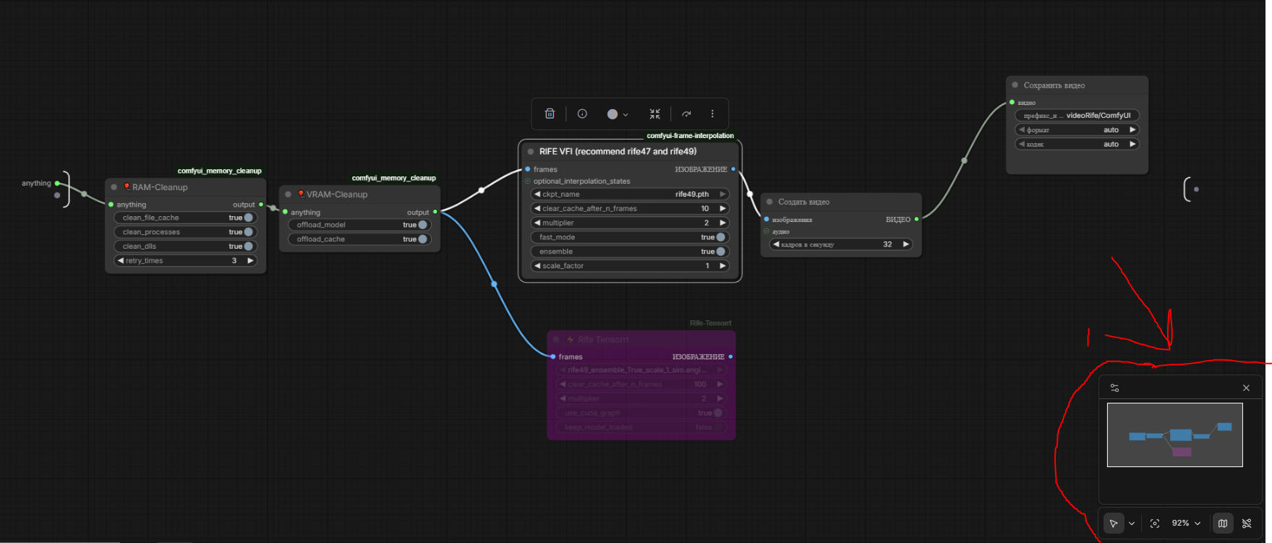Select the Сохранить видео node title
The height and width of the screenshot is (543, 1272).
click(x=1054, y=85)
